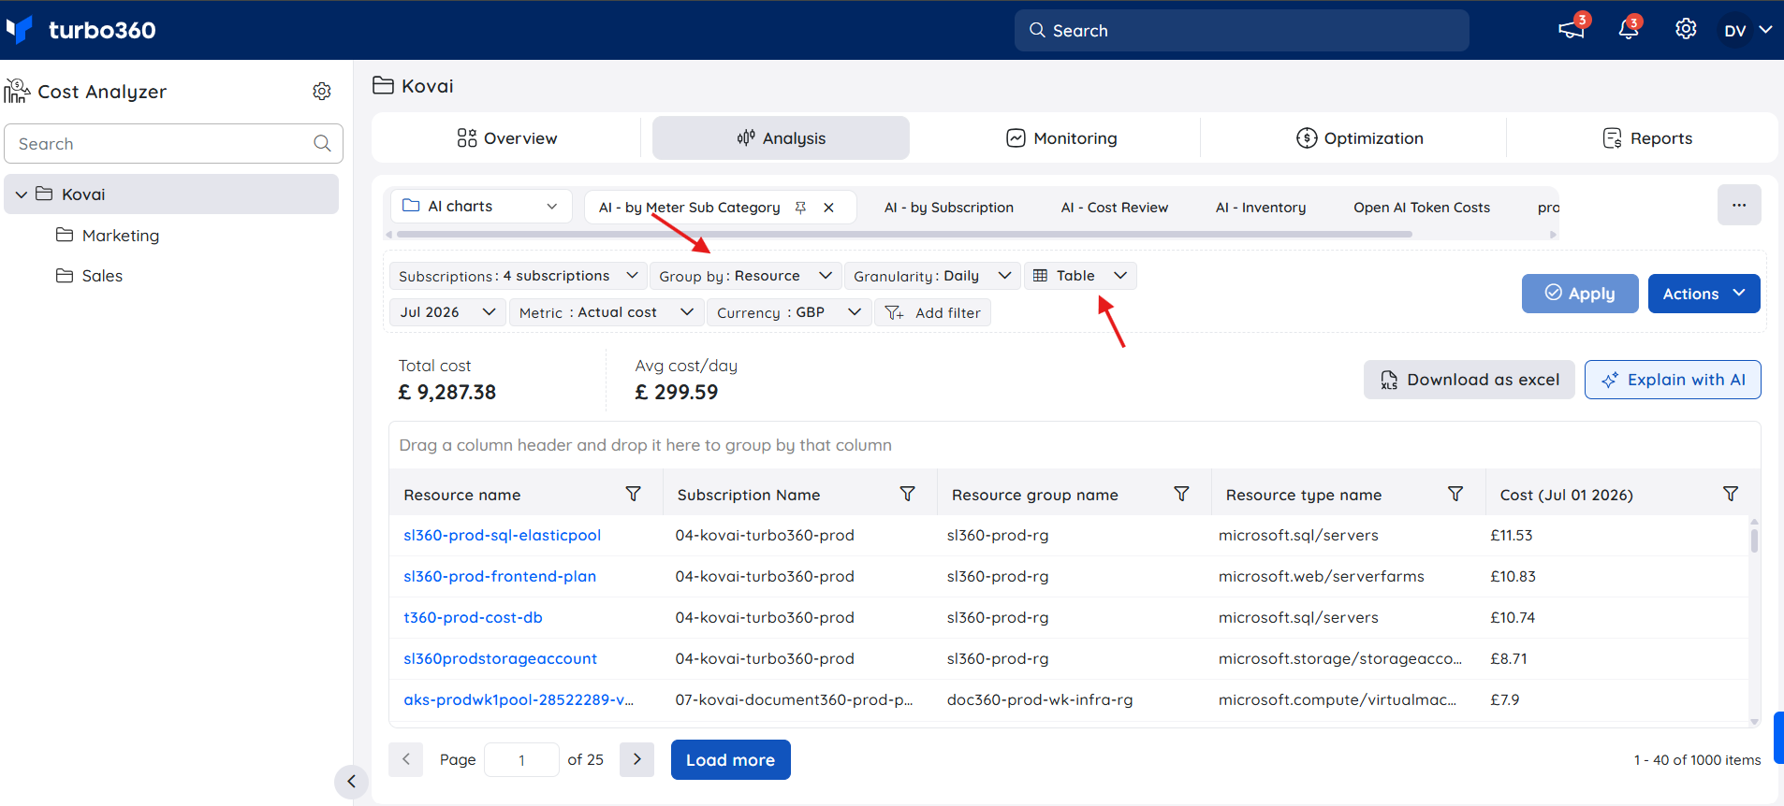Click the Kovai breadcrumb heading
The image size is (1784, 806).
[x=428, y=86]
